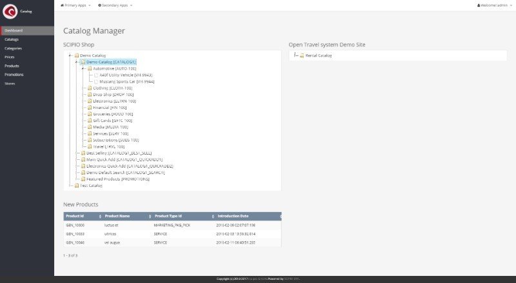Screen dimensions: 516x283
Task: Sort table by Product Name column
Action: (x=127, y=216)
